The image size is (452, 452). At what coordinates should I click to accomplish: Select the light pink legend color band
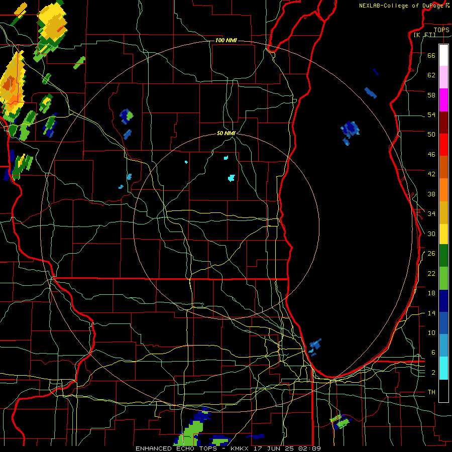(x=443, y=77)
